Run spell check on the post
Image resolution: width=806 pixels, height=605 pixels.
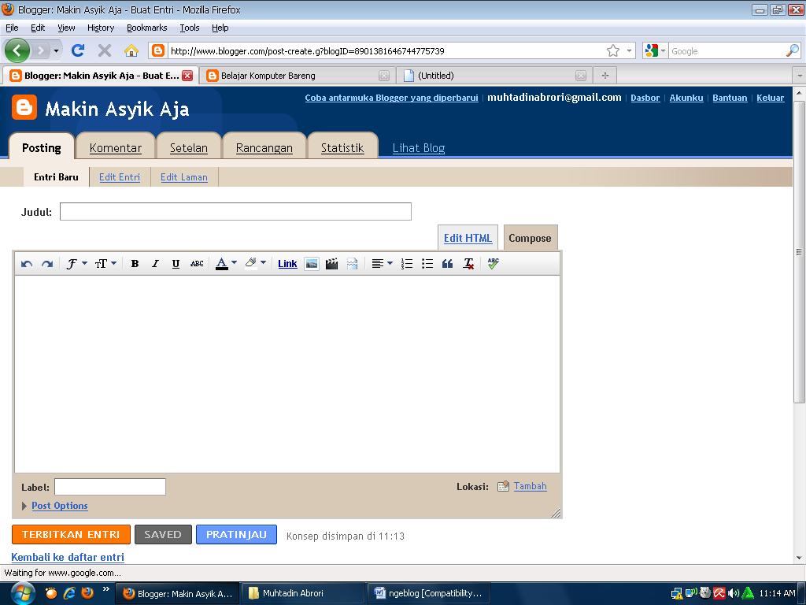(493, 263)
